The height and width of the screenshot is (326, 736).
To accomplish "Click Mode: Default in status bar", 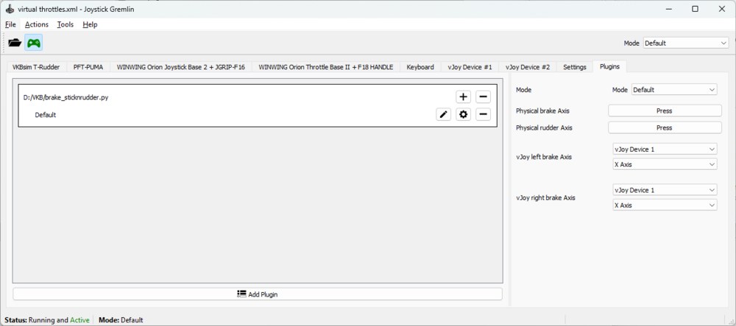I will pyautogui.click(x=121, y=320).
